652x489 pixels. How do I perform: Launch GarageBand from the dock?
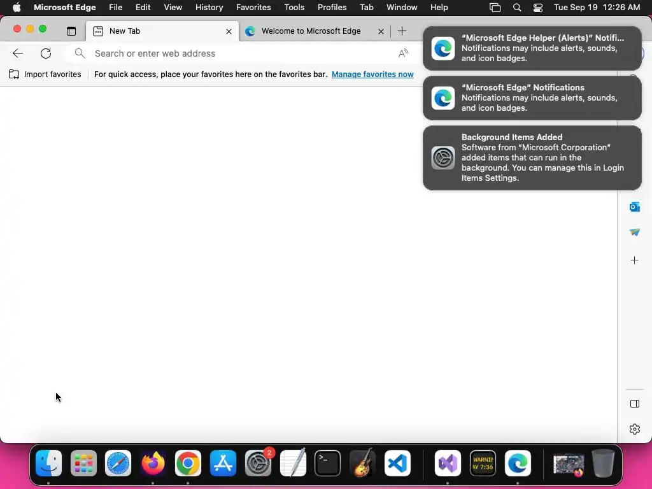tap(362, 464)
